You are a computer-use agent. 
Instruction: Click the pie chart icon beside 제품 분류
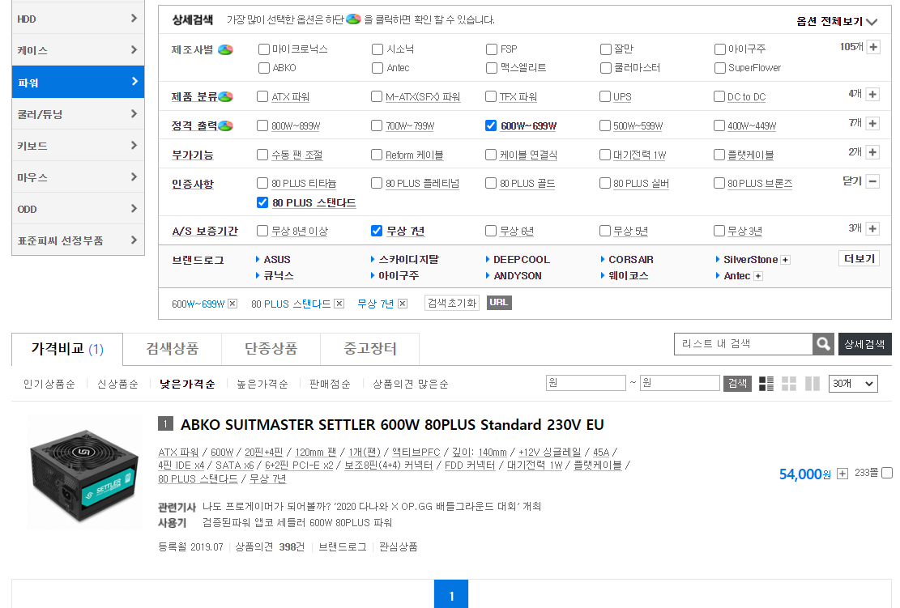(x=225, y=96)
